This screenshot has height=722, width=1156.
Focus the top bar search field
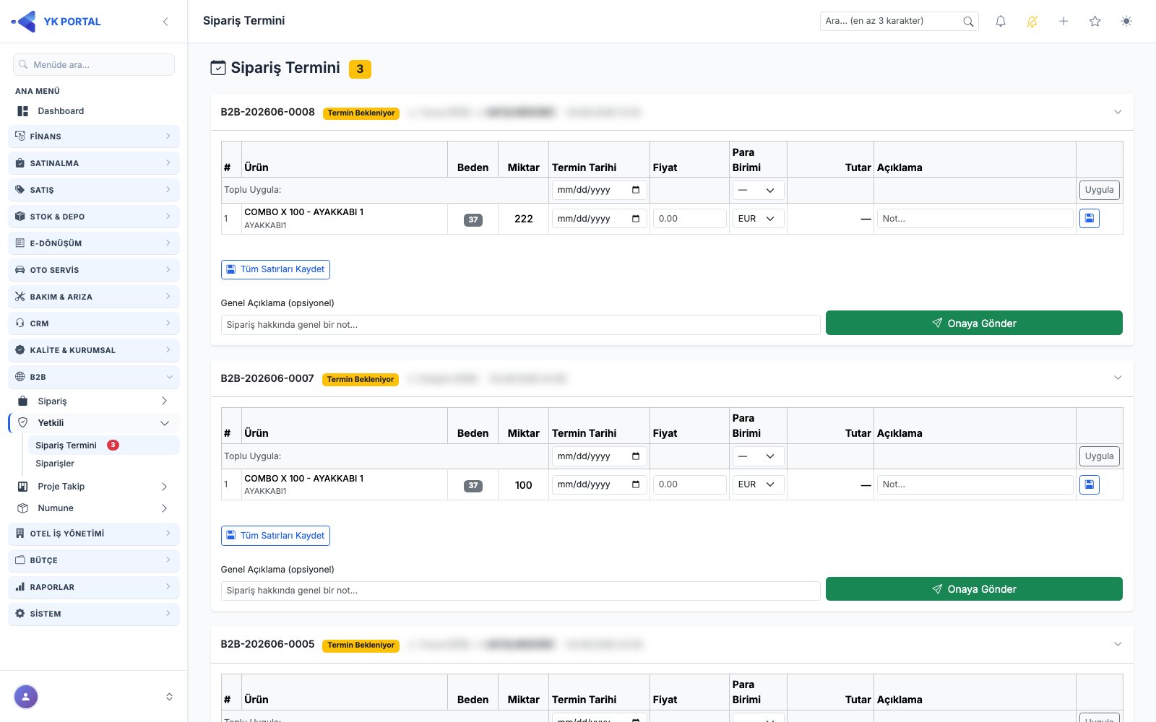click(x=900, y=22)
